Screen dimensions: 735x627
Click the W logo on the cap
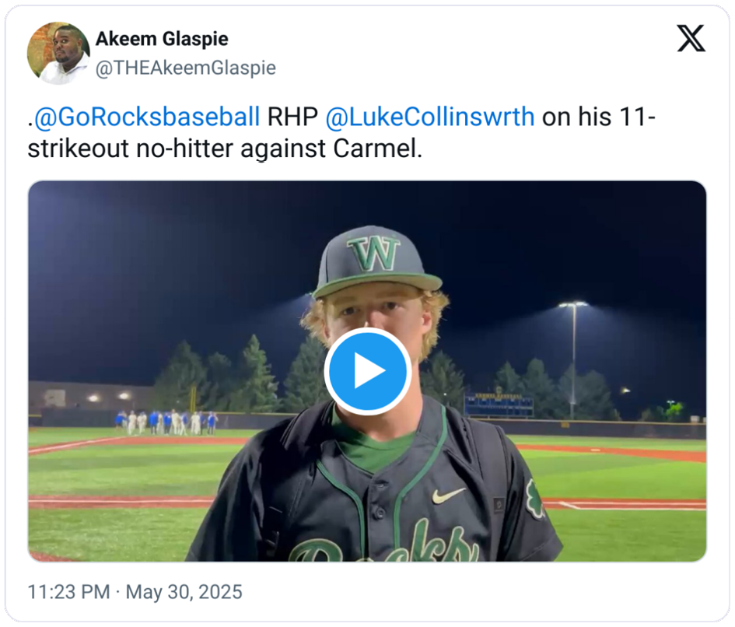pyautogui.click(x=373, y=254)
